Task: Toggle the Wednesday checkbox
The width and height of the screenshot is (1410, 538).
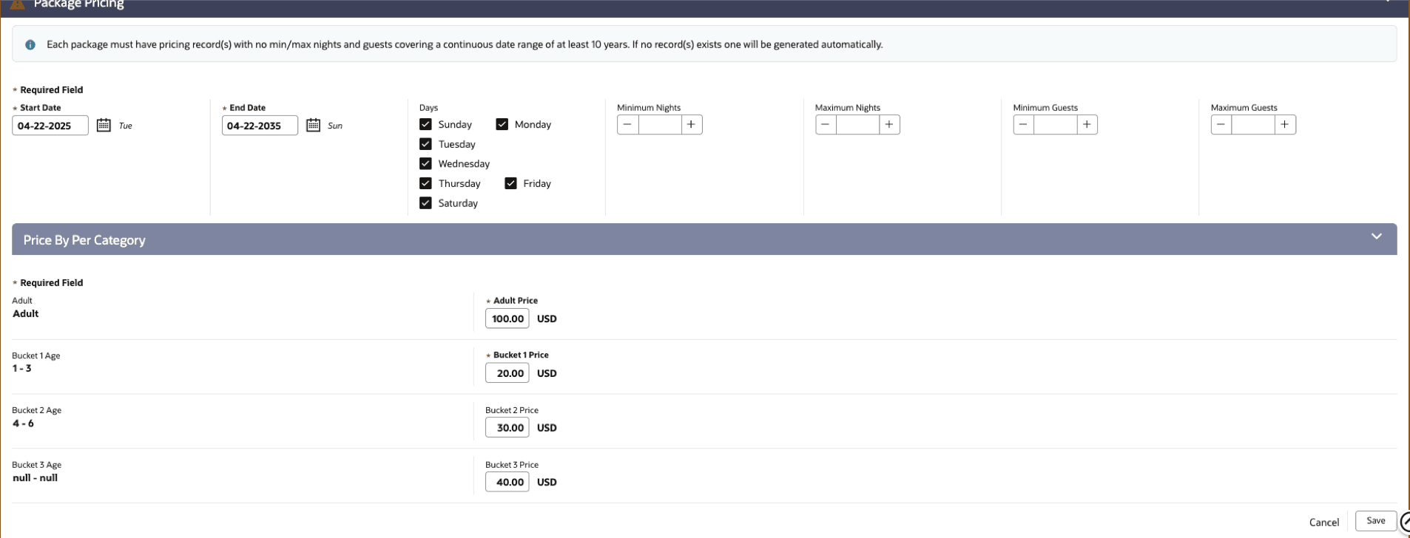Action: tap(425, 163)
